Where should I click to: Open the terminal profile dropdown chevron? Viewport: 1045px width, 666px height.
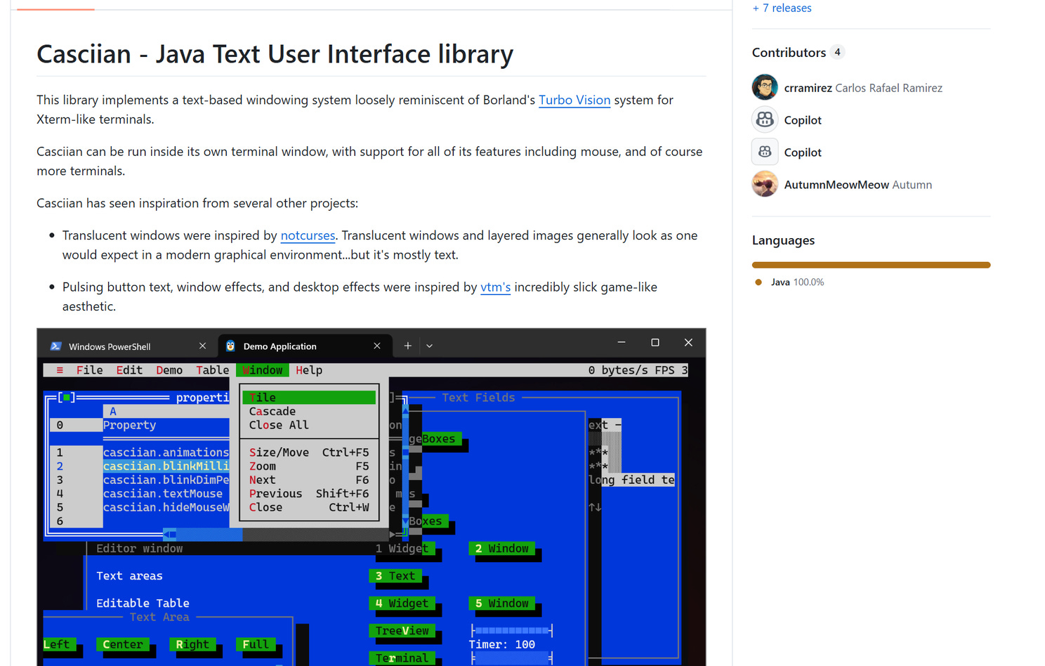coord(429,346)
